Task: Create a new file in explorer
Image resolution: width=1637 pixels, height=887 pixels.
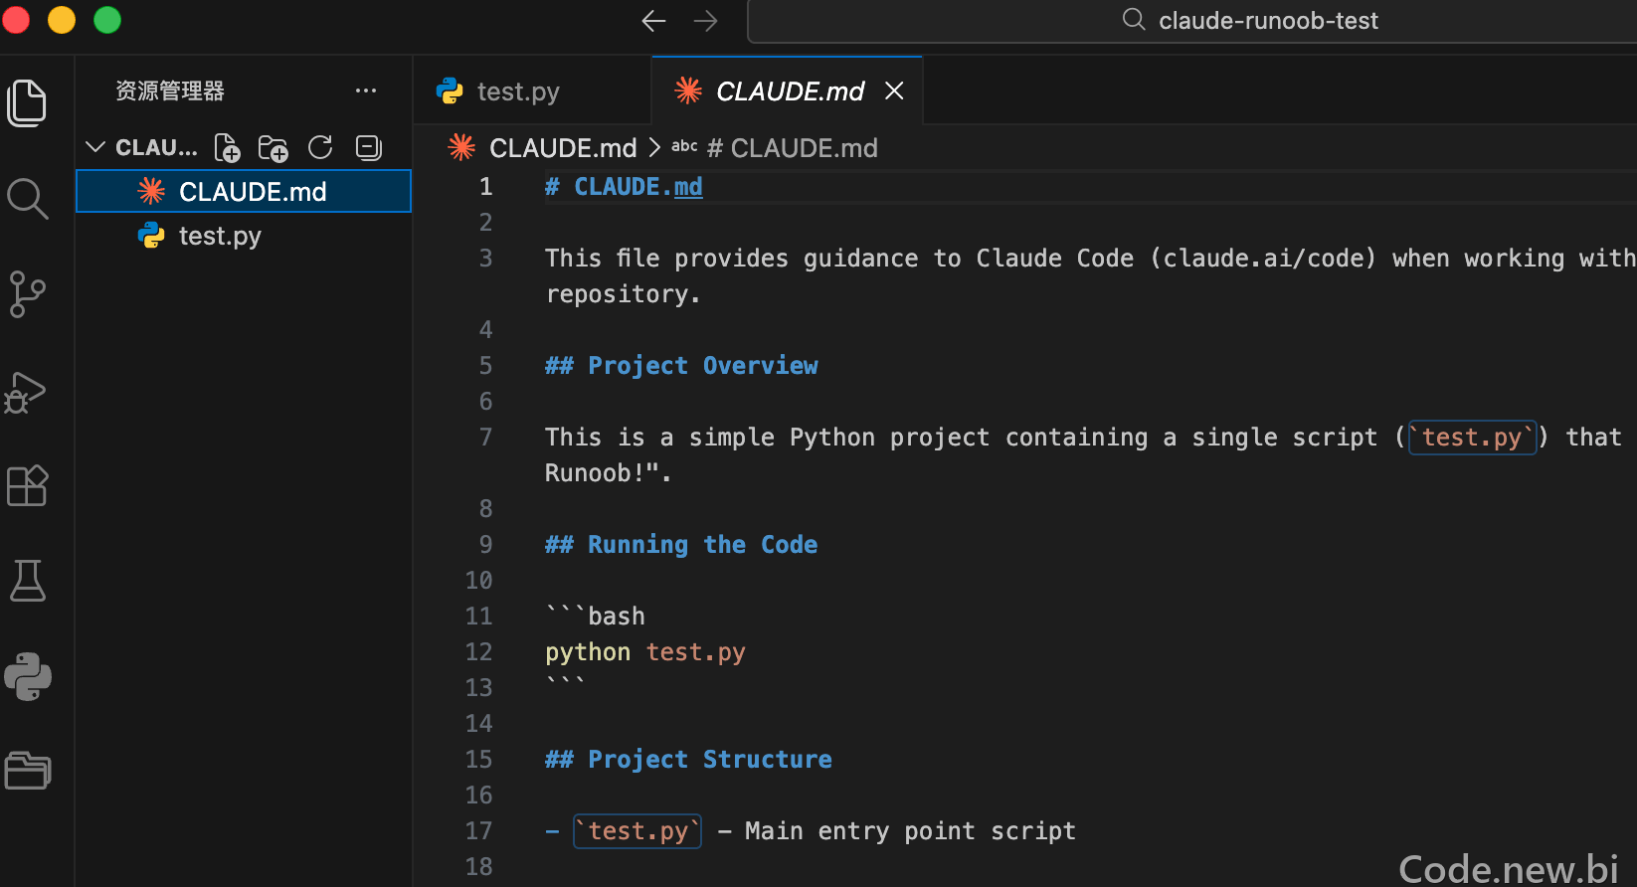Action: click(228, 148)
